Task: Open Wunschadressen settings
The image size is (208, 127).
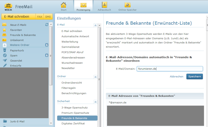Action: [x=72, y=63]
